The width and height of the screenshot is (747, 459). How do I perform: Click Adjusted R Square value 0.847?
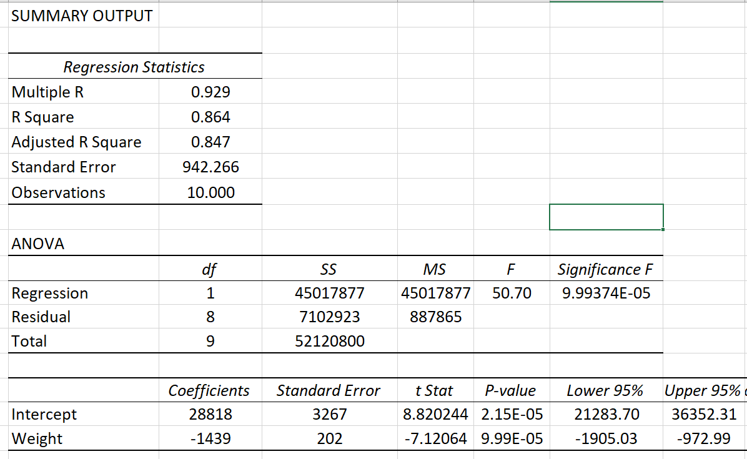(x=210, y=141)
